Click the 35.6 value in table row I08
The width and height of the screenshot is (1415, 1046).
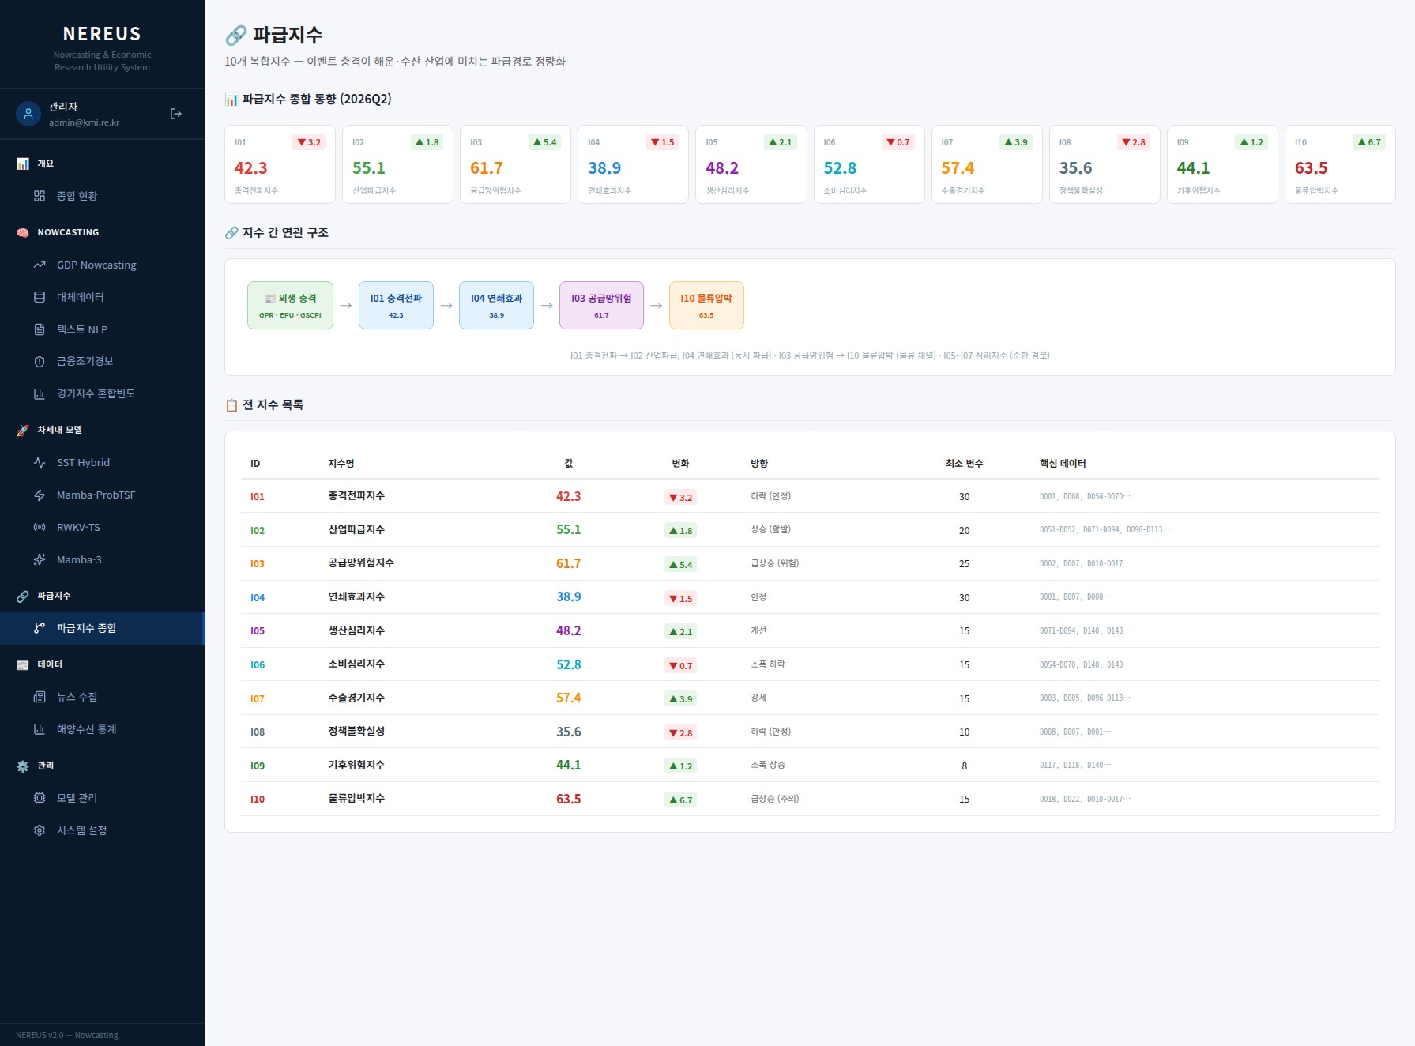click(x=568, y=732)
